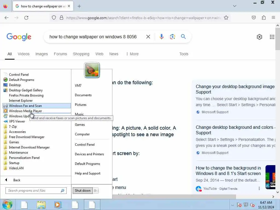Open Pictures from Start menu

[x=81, y=105]
